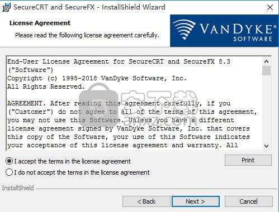Image resolution: width=279 pixels, height=212 pixels.
Task: Click the license scrollbar thumb
Action: (266, 71)
